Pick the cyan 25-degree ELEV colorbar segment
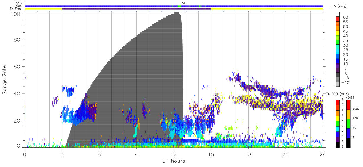This screenshot has height=167, width=363. pyautogui.click(x=338, y=52)
